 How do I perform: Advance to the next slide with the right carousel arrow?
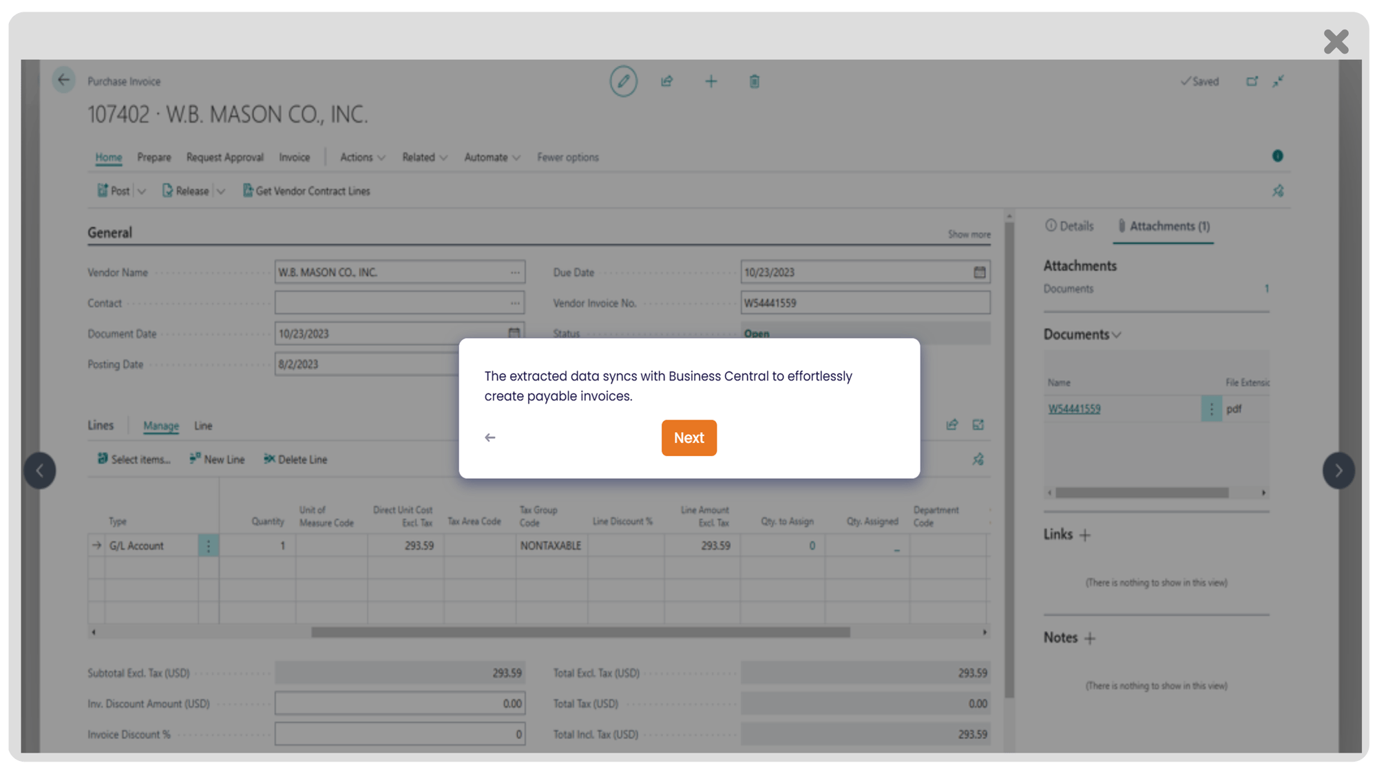1338,471
